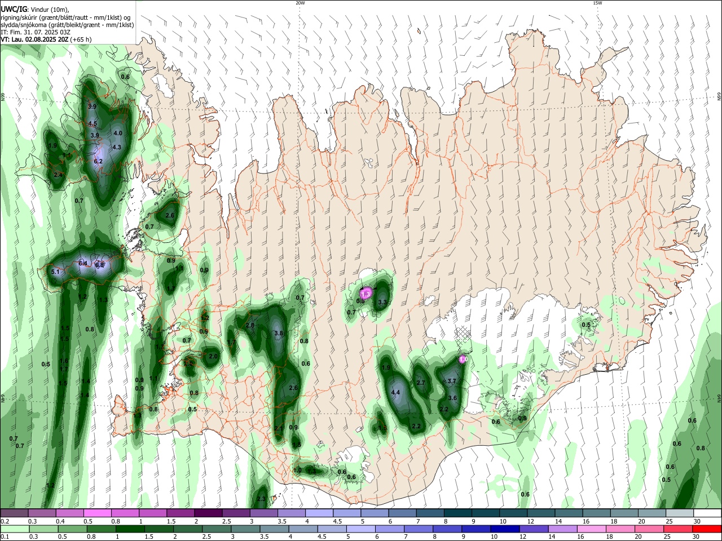Click the white swatch ending the top scale
The width and height of the screenshot is (722, 541).
pos(707,513)
